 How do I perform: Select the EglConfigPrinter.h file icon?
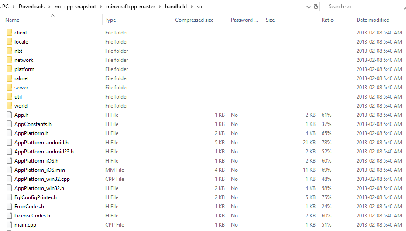click(9, 197)
